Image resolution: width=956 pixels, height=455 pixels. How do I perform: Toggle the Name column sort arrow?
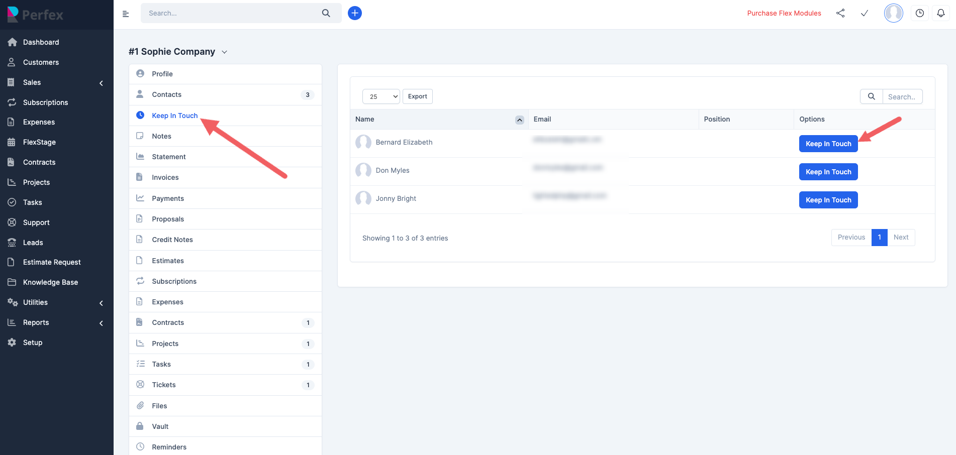pos(520,120)
